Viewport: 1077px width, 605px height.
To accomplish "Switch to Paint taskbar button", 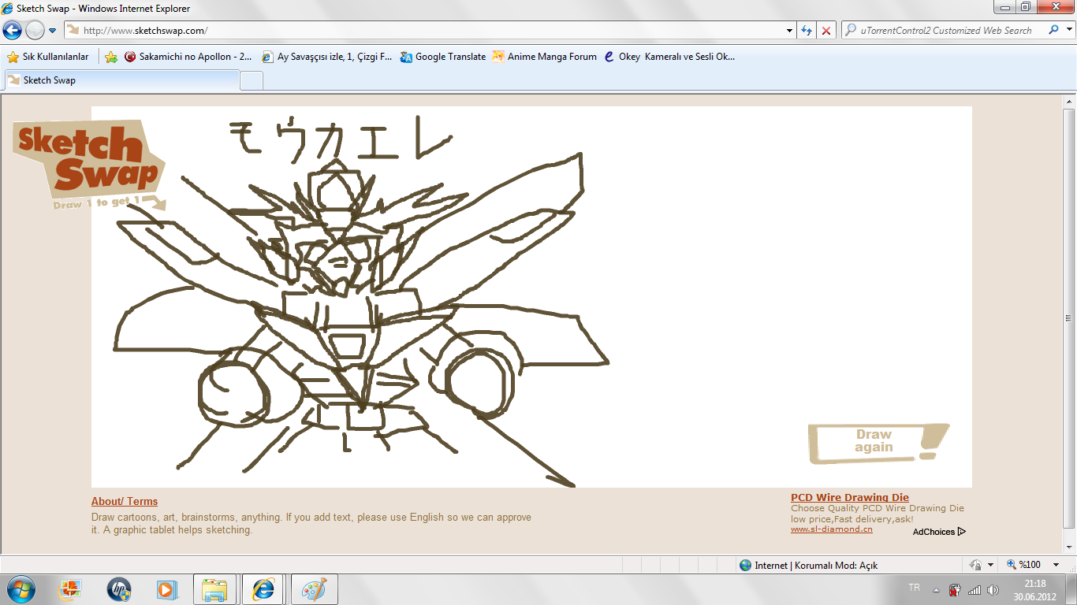I will click(x=314, y=589).
